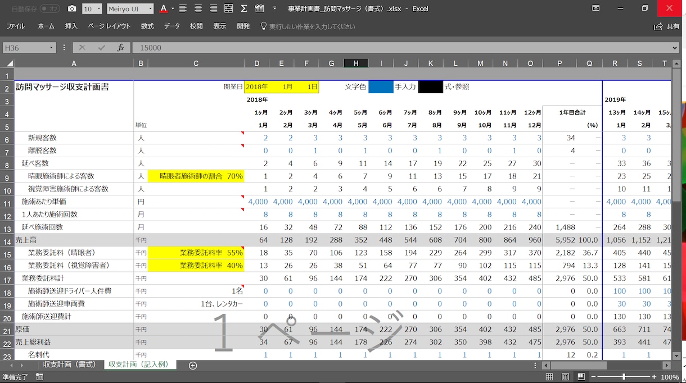This screenshot has width=686, height=383.
Task: Click the zoom out minus button
Action: click(x=593, y=377)
